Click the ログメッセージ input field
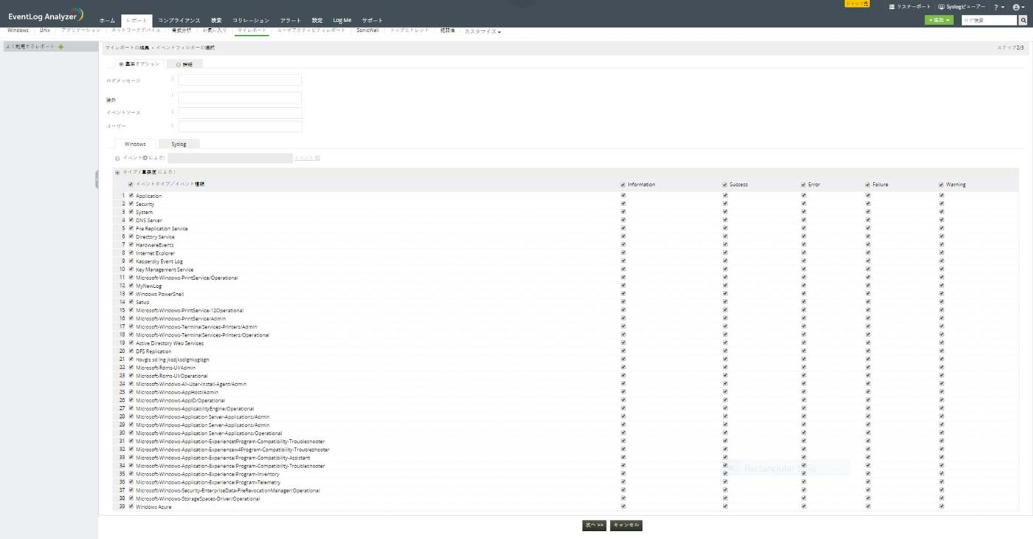This screenshot has width=1033, height=539. (240, 80)
